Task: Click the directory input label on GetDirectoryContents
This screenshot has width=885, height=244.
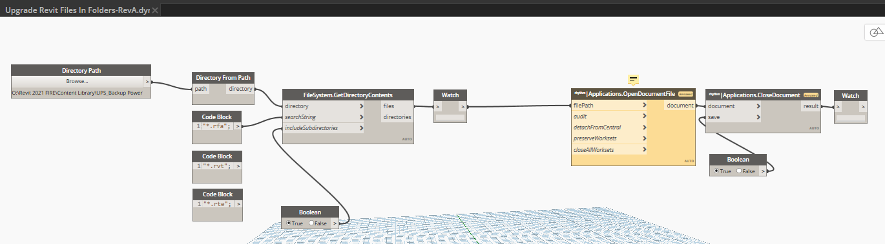Action: coord(297,106)
